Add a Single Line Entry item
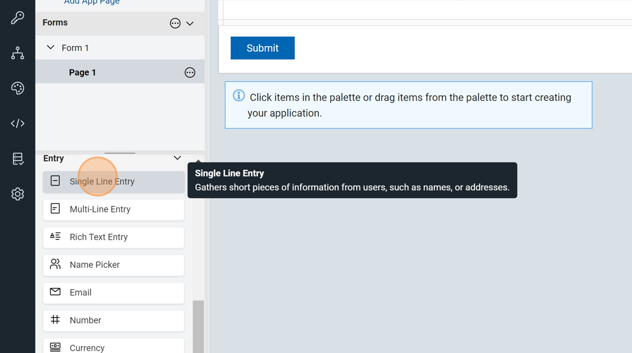This screenshot has width=632, height=353. click(113, 182)
